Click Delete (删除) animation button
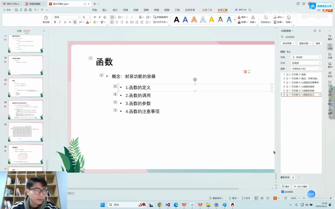This screenshot has width=335, height=209. [318, 43]
